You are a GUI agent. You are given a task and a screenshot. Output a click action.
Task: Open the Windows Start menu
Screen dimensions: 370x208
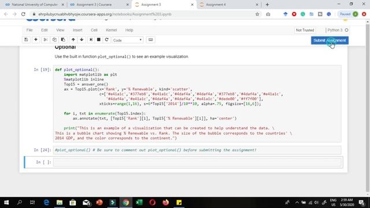point(6,202)
